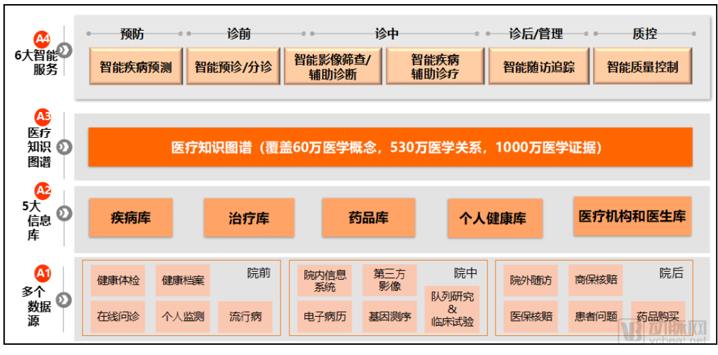Click the A4 red circle badge
This screenshot has width=718, height=355.
click(x=42, y=39)
